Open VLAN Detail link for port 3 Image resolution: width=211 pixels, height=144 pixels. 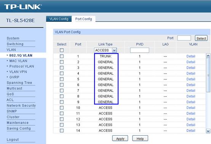(x=191, y=68)
